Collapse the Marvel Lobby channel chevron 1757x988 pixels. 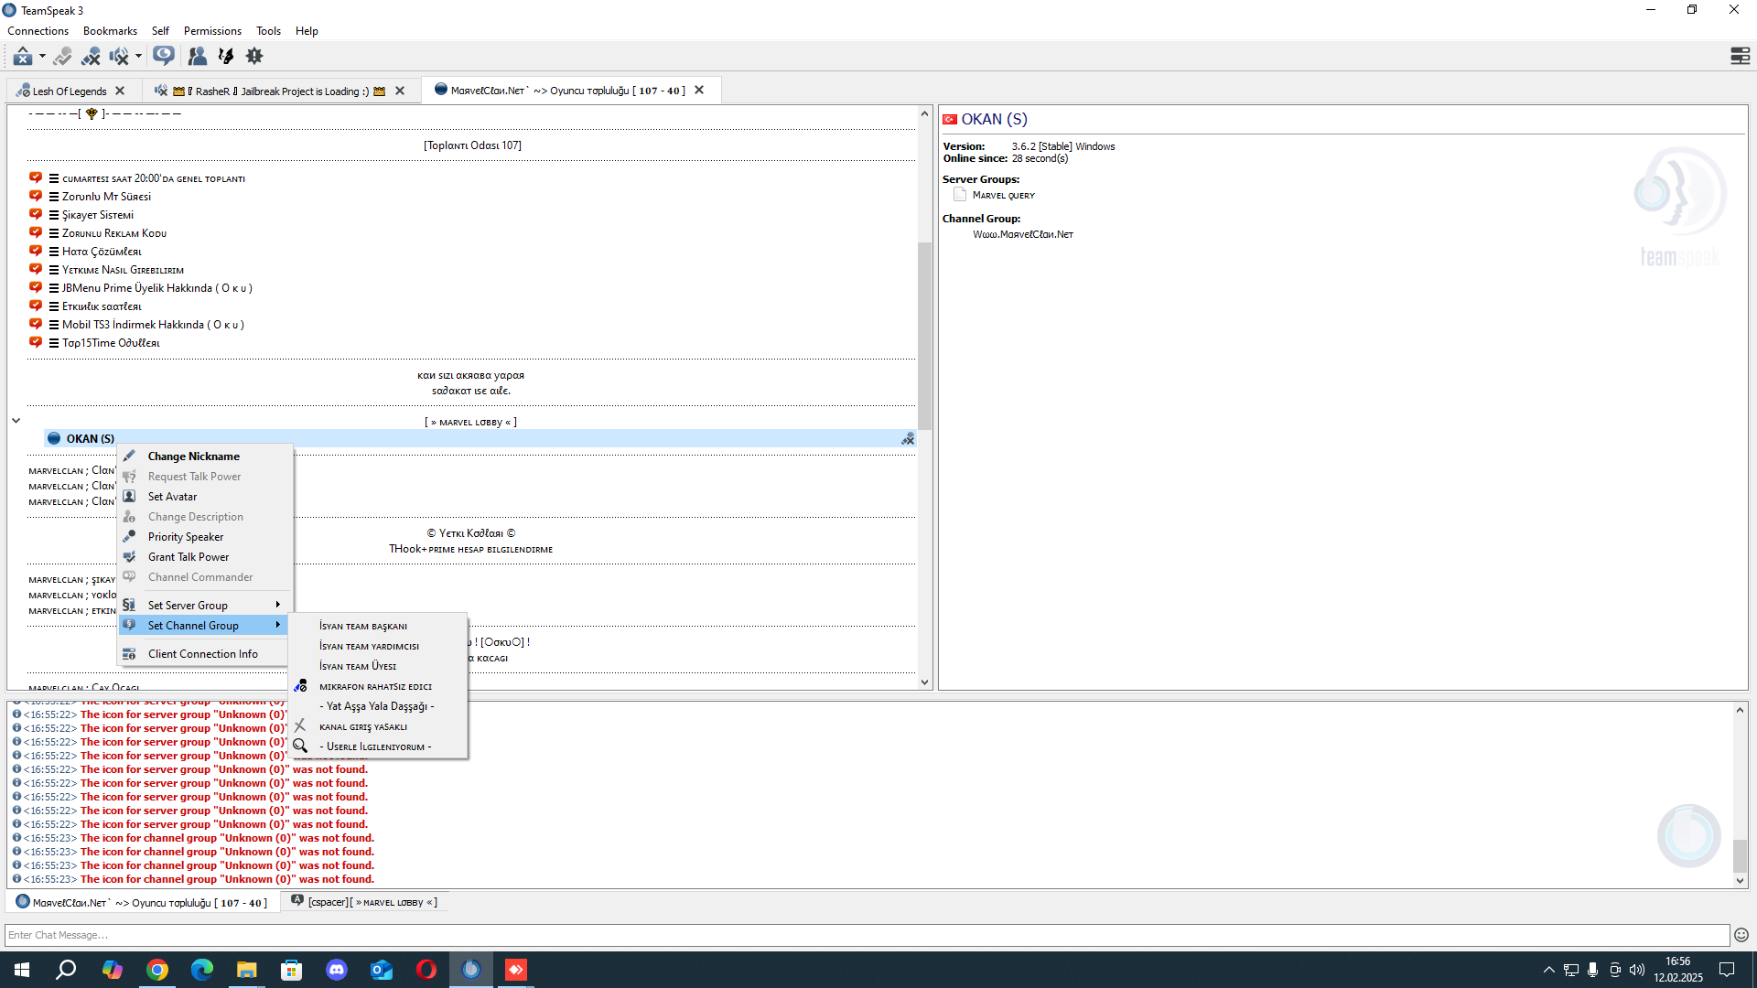[16, 421]
